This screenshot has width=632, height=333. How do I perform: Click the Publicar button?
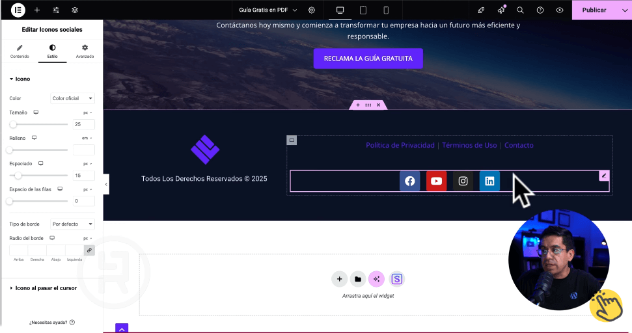click(x=594, y=10)
